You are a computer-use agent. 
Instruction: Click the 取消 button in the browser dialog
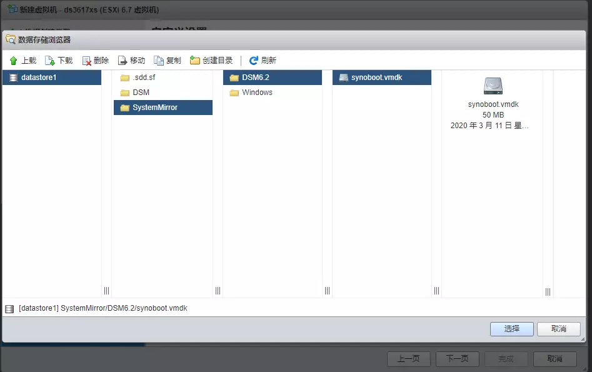(559, 328)
